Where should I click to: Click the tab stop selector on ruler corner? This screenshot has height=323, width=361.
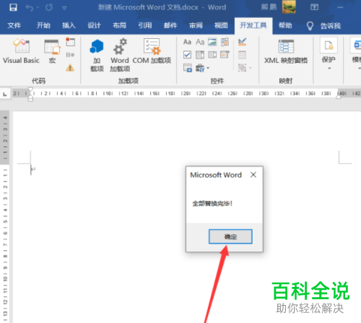point(5,94)
